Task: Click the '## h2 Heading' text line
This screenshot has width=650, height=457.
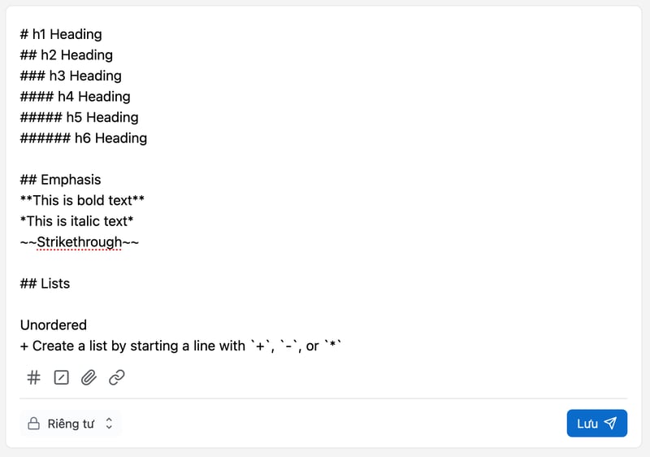Action: (67, 55)
